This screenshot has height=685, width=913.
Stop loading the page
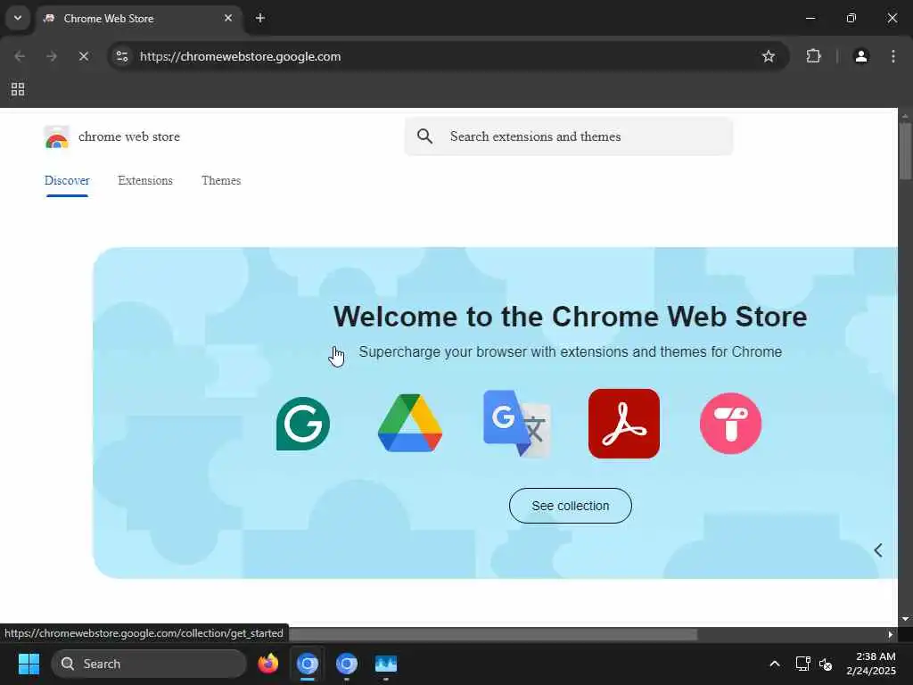[83, 56]
